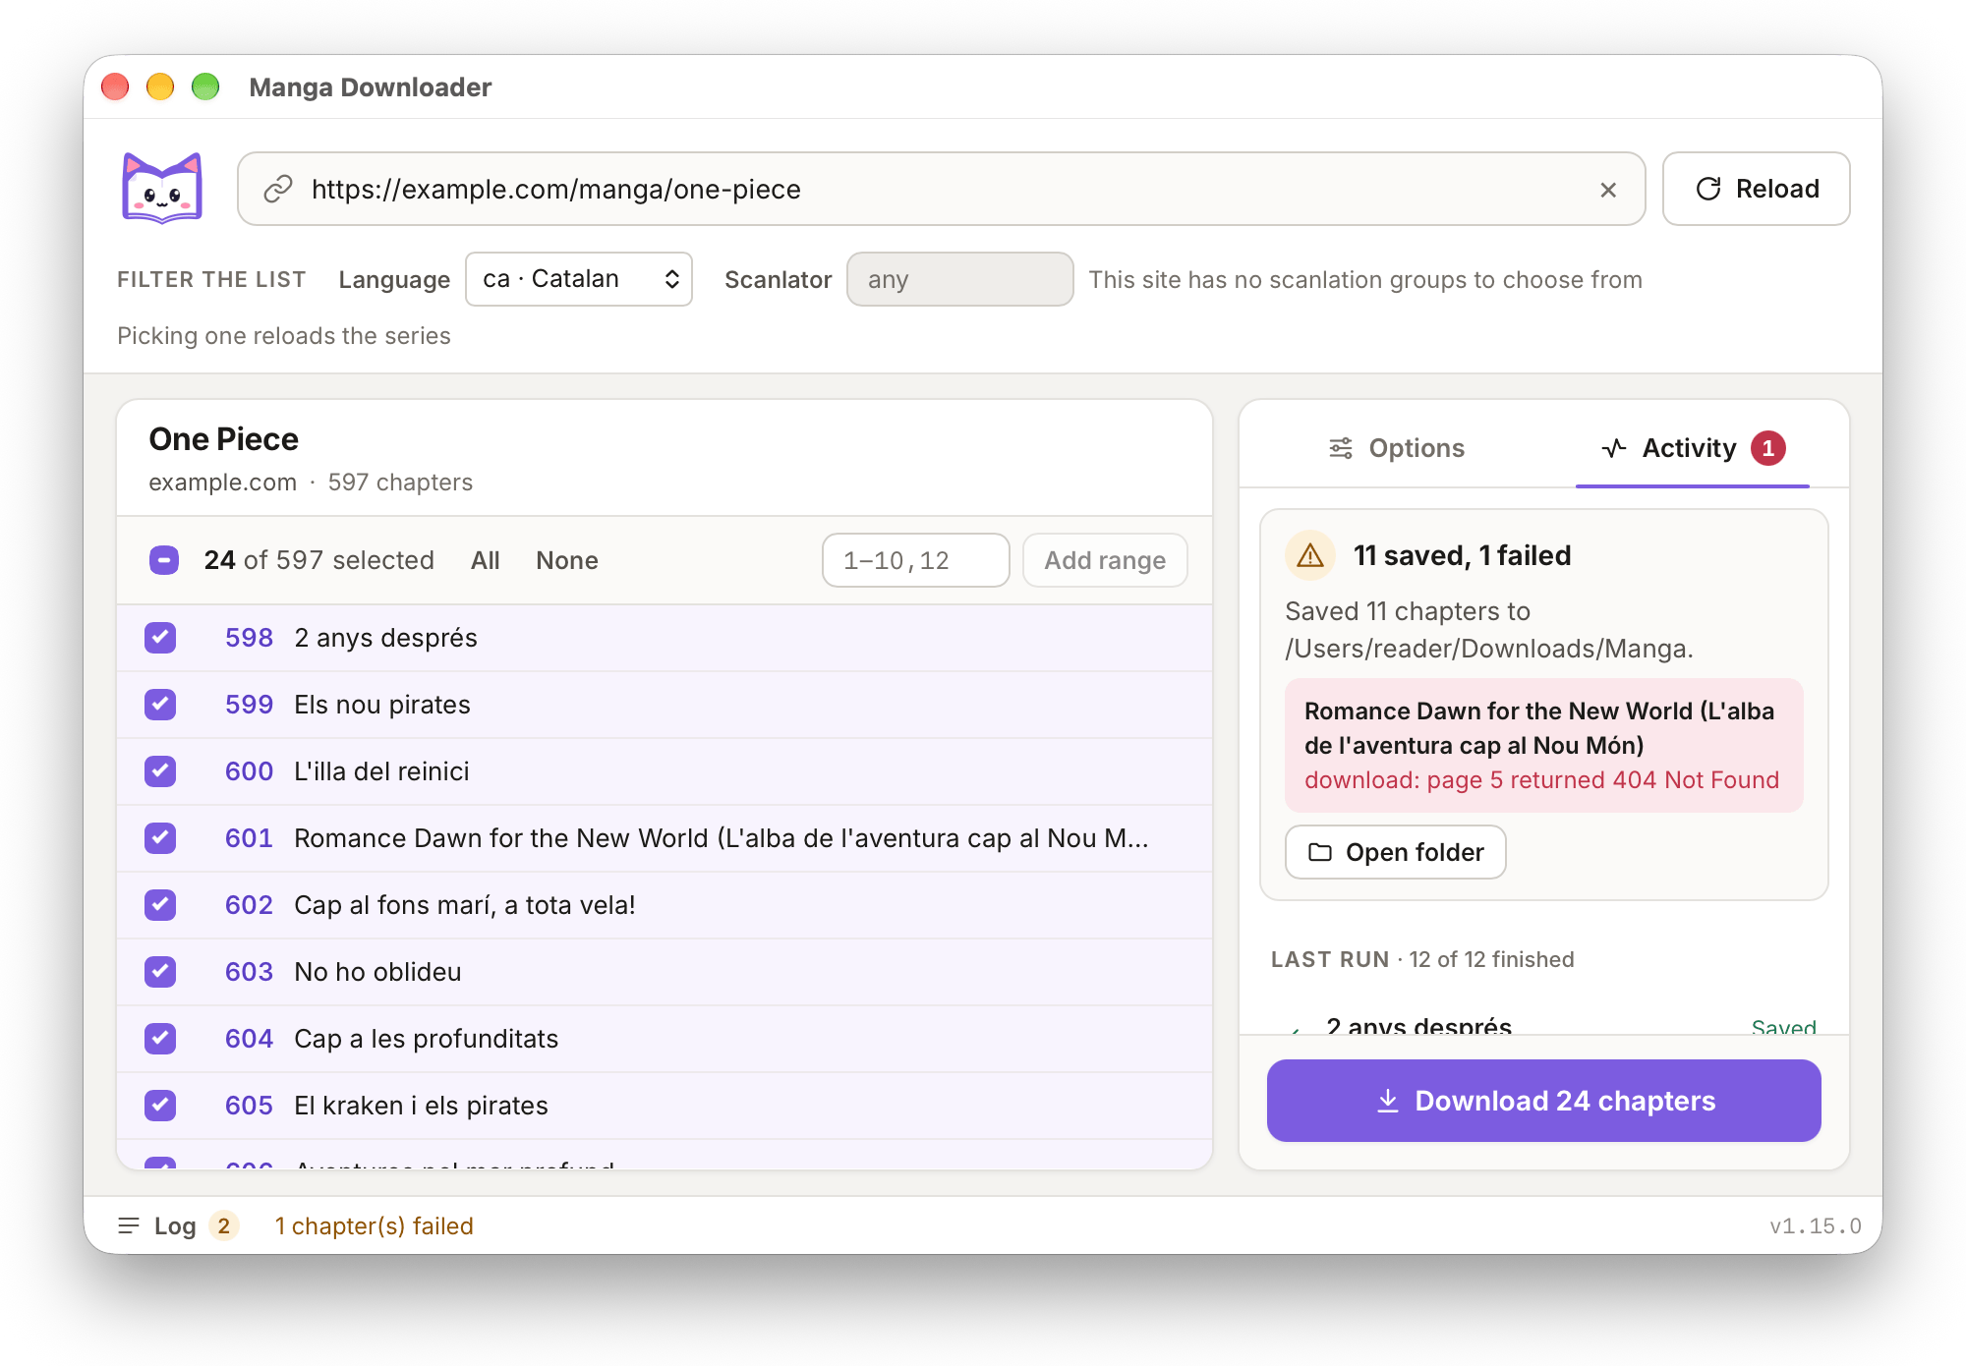This screenshot has height=1366, width=1966.
Task: Click the warning triangle icon
Action: point(1310,555)
